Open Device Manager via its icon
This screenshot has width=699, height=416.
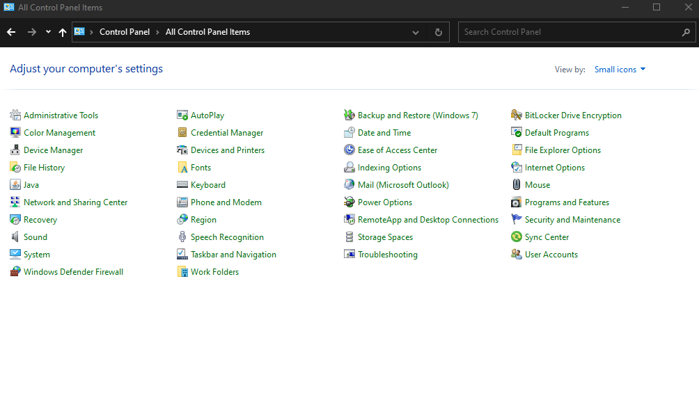(x=15, y=150)
